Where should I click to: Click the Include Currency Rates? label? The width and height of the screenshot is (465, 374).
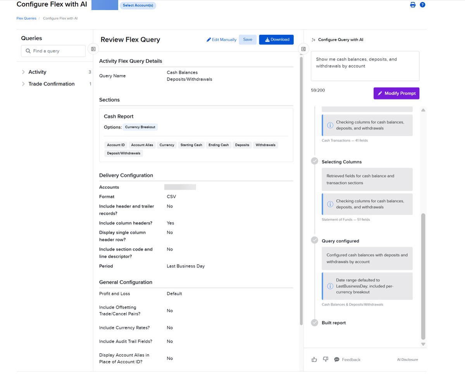pyautogui.click(x=124, y=328)
